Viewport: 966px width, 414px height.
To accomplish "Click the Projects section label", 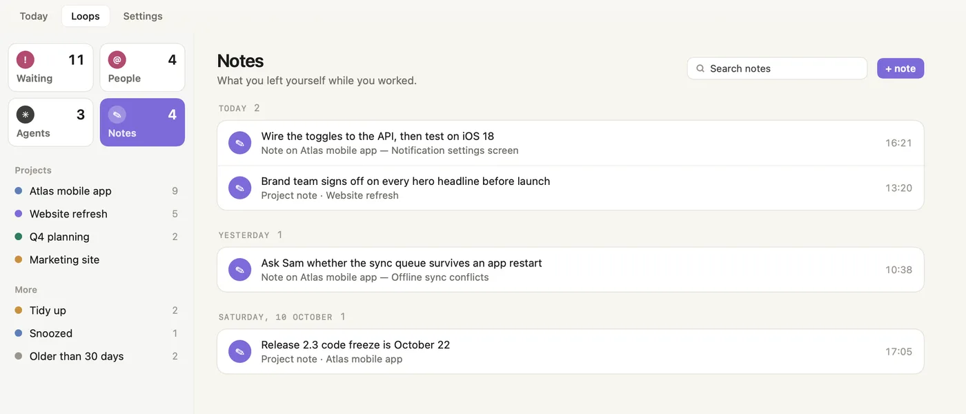I will [x=33, y=170].
